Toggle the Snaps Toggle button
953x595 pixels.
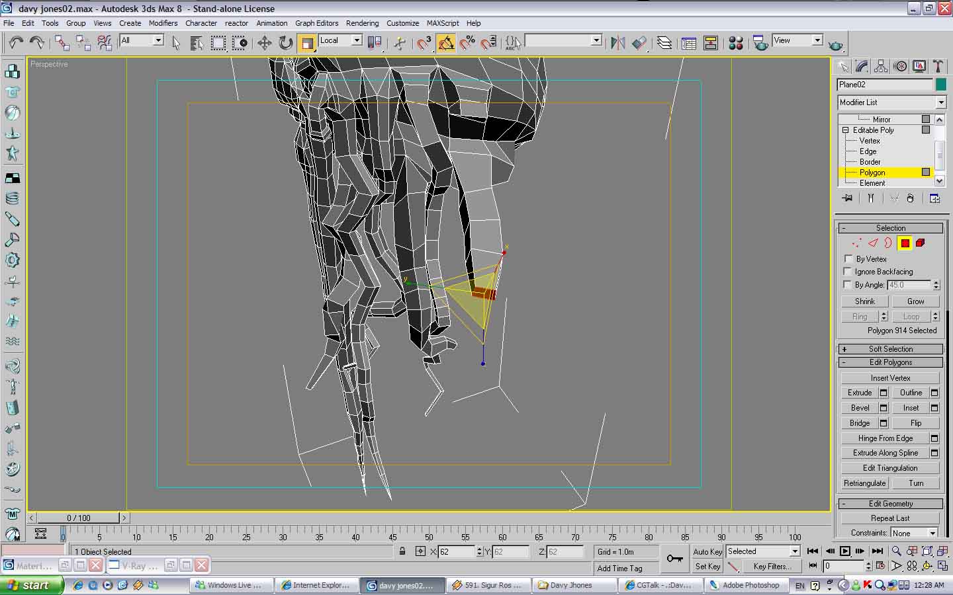[x=424, y=43]
